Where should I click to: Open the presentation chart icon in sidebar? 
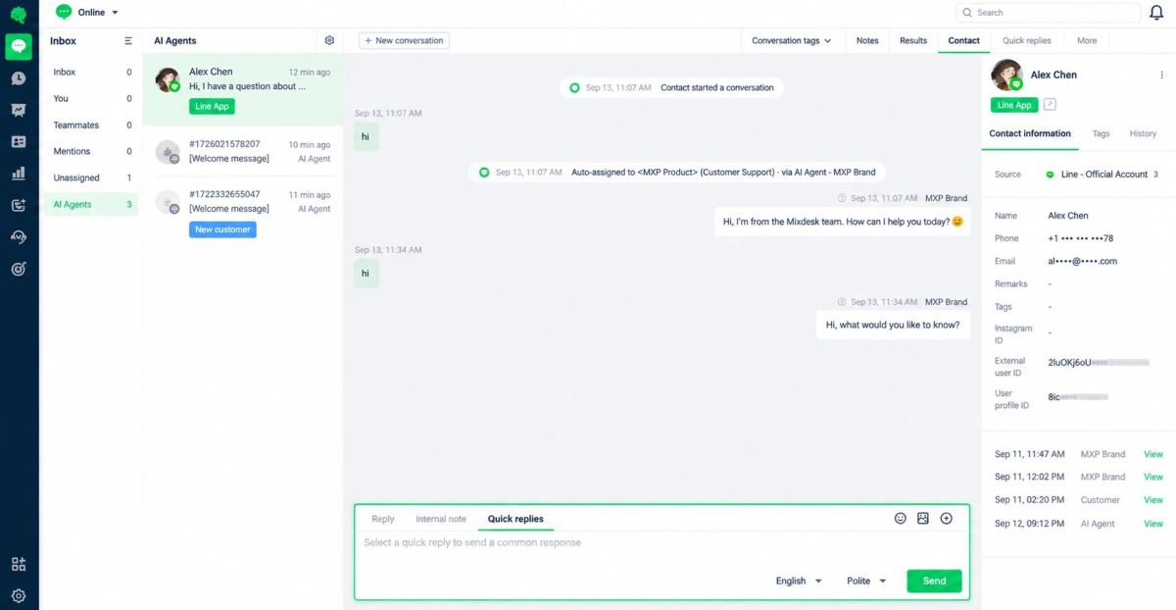(19, 110)
